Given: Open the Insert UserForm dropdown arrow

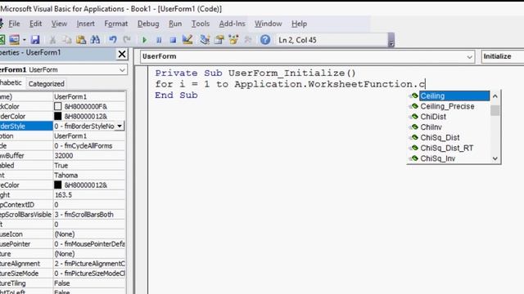Looking at the screenshot, I should pos(25,40).
